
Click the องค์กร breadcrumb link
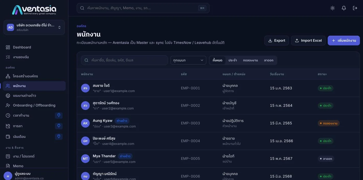pyautogui.click(x=81, y=26)
